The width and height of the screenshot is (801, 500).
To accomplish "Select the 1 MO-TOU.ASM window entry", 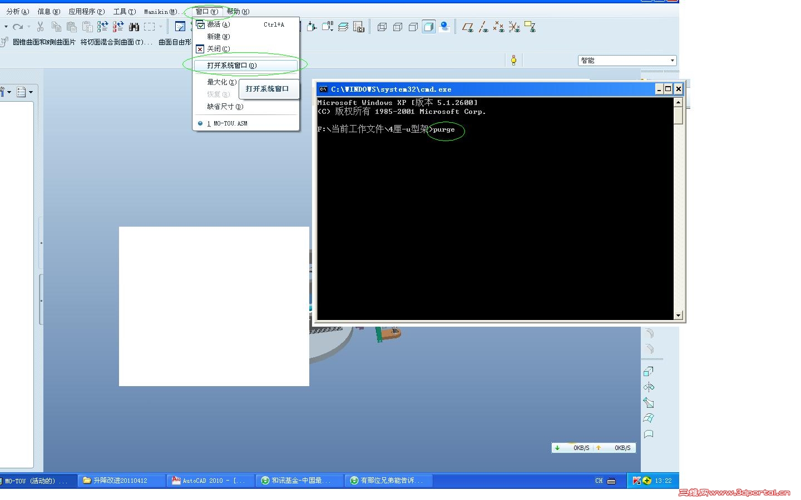I will (246, 123).
